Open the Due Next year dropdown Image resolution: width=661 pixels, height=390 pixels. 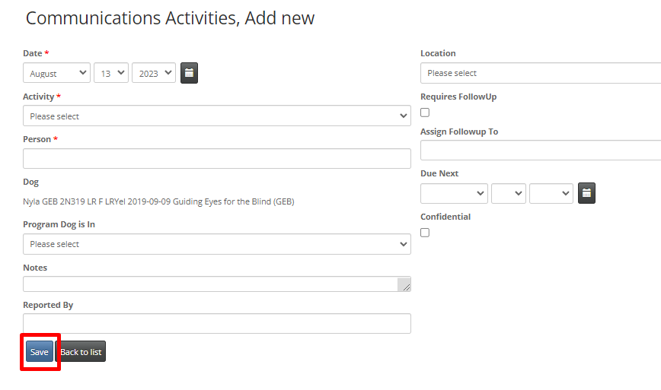[x=551, y=194]
